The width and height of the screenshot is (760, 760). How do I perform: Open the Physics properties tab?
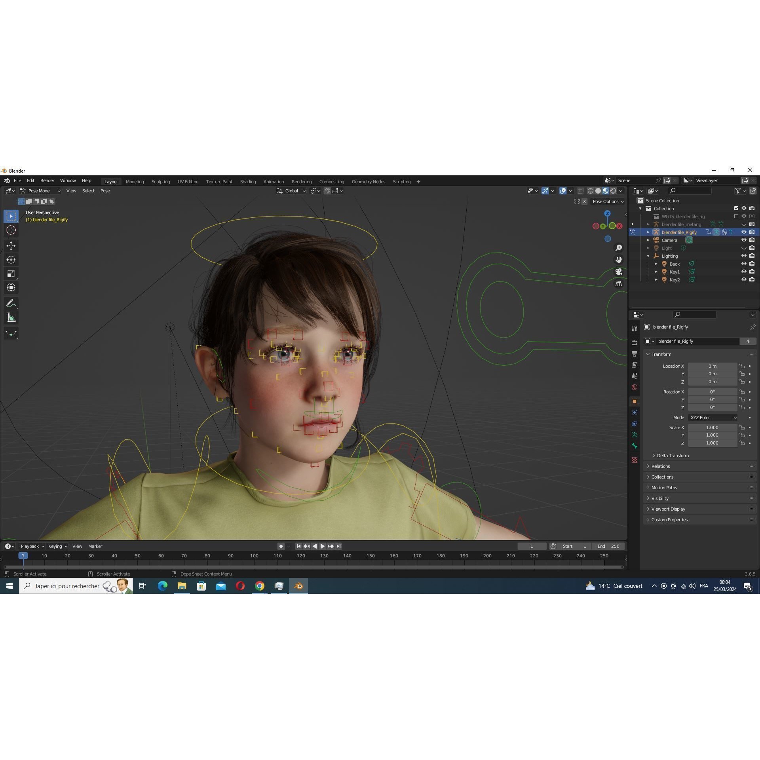click(x=635, y=412)
